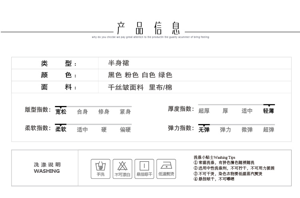Click the 低温熨烫 low-temperature iron icon
300x198 pixels.
tap(166, 169)
